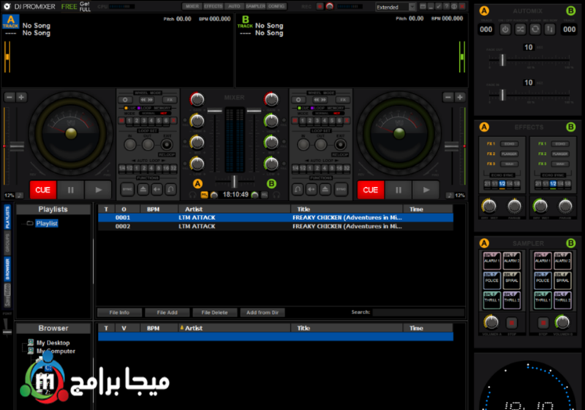Start playback on deck B
The width and height of the screenshot is (585, 410).
(426, 190)
